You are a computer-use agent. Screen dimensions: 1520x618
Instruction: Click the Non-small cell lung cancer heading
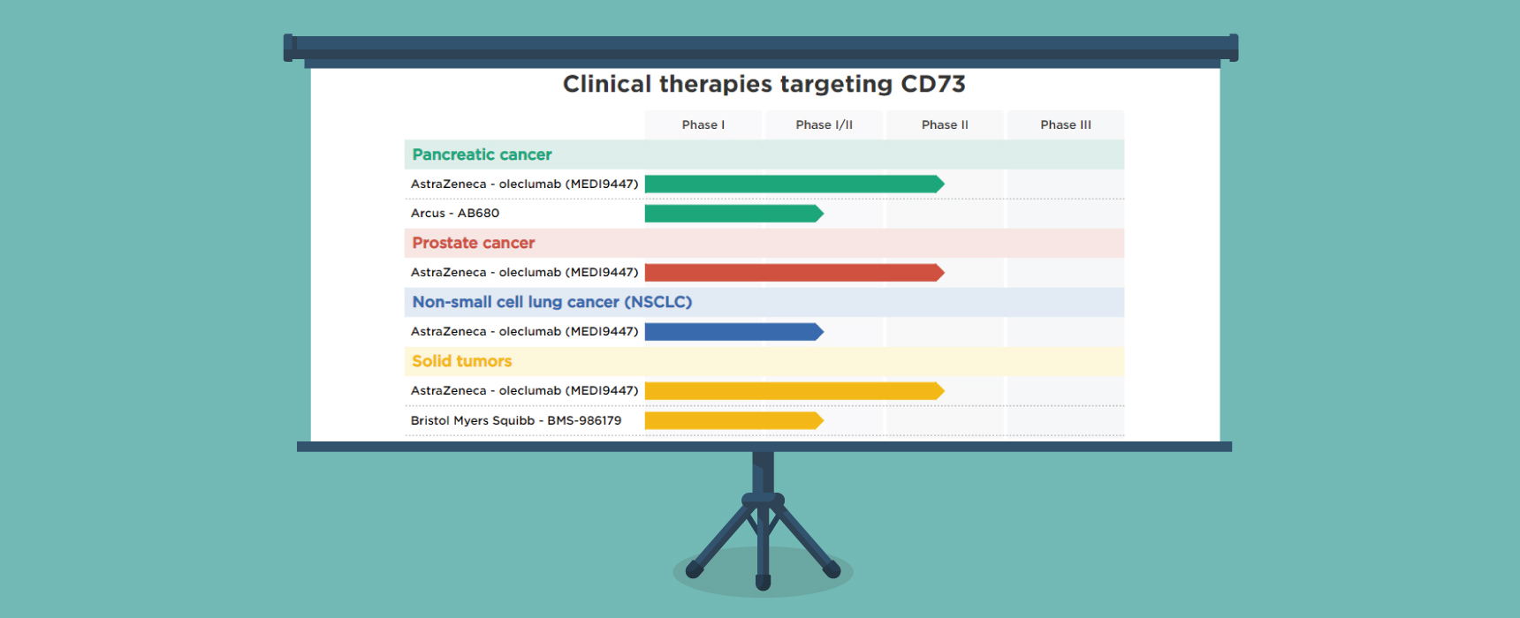coord(551,302)
